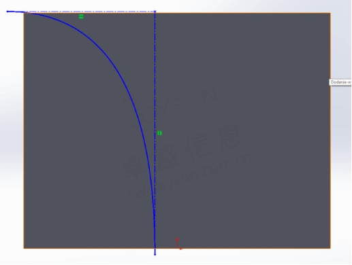Select the orange right edge of the face
Screen dimensions: 352x265
click(x=330, y=130)
